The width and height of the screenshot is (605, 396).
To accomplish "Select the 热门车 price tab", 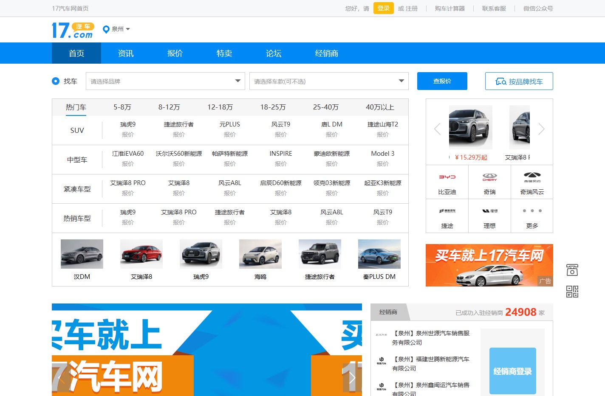I will 76,107.
